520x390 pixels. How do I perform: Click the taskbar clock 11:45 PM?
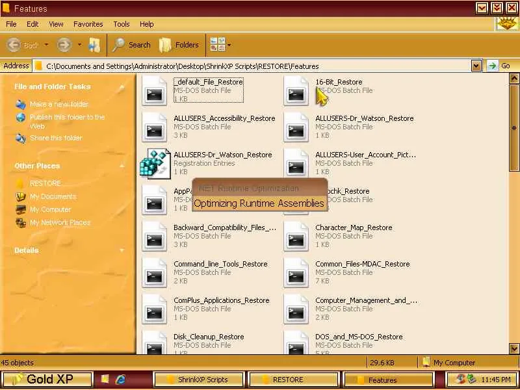tap(496, 380)
